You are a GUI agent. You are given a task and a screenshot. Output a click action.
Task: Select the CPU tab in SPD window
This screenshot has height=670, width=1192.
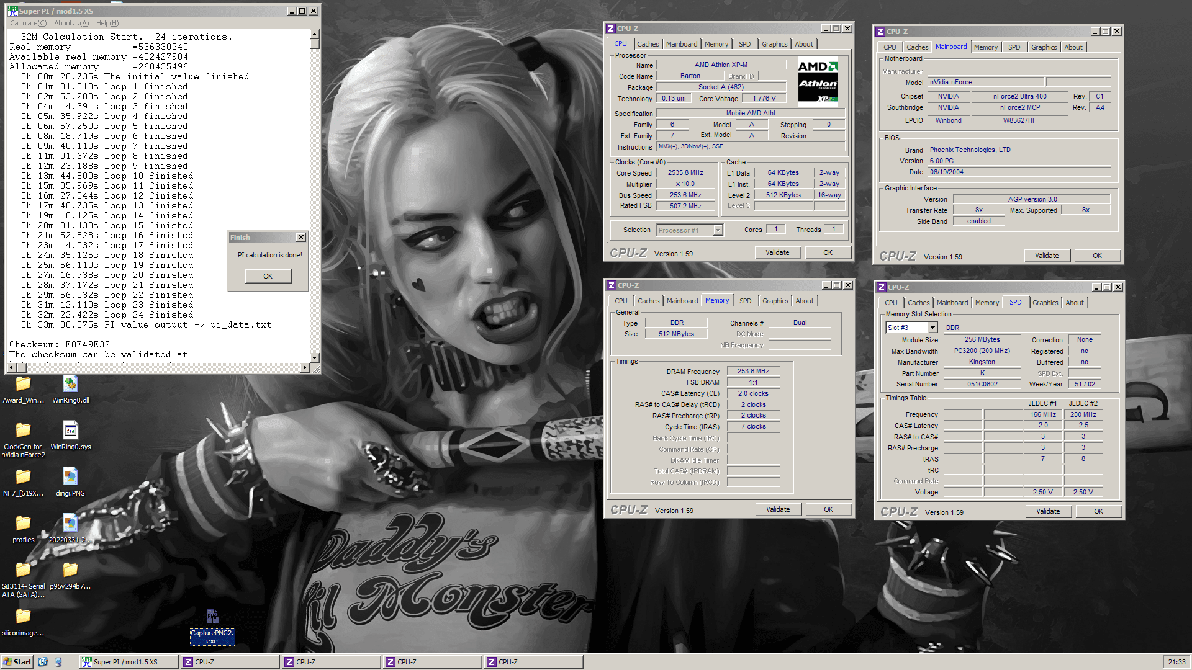(891, 303)
